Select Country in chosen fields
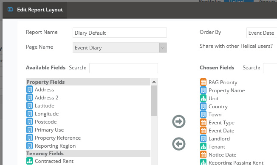This screenshot has height=165, width=277. coord(218,107)
